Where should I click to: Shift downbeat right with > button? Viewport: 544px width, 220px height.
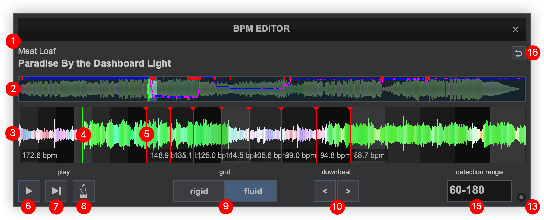[x=348, y=191]
